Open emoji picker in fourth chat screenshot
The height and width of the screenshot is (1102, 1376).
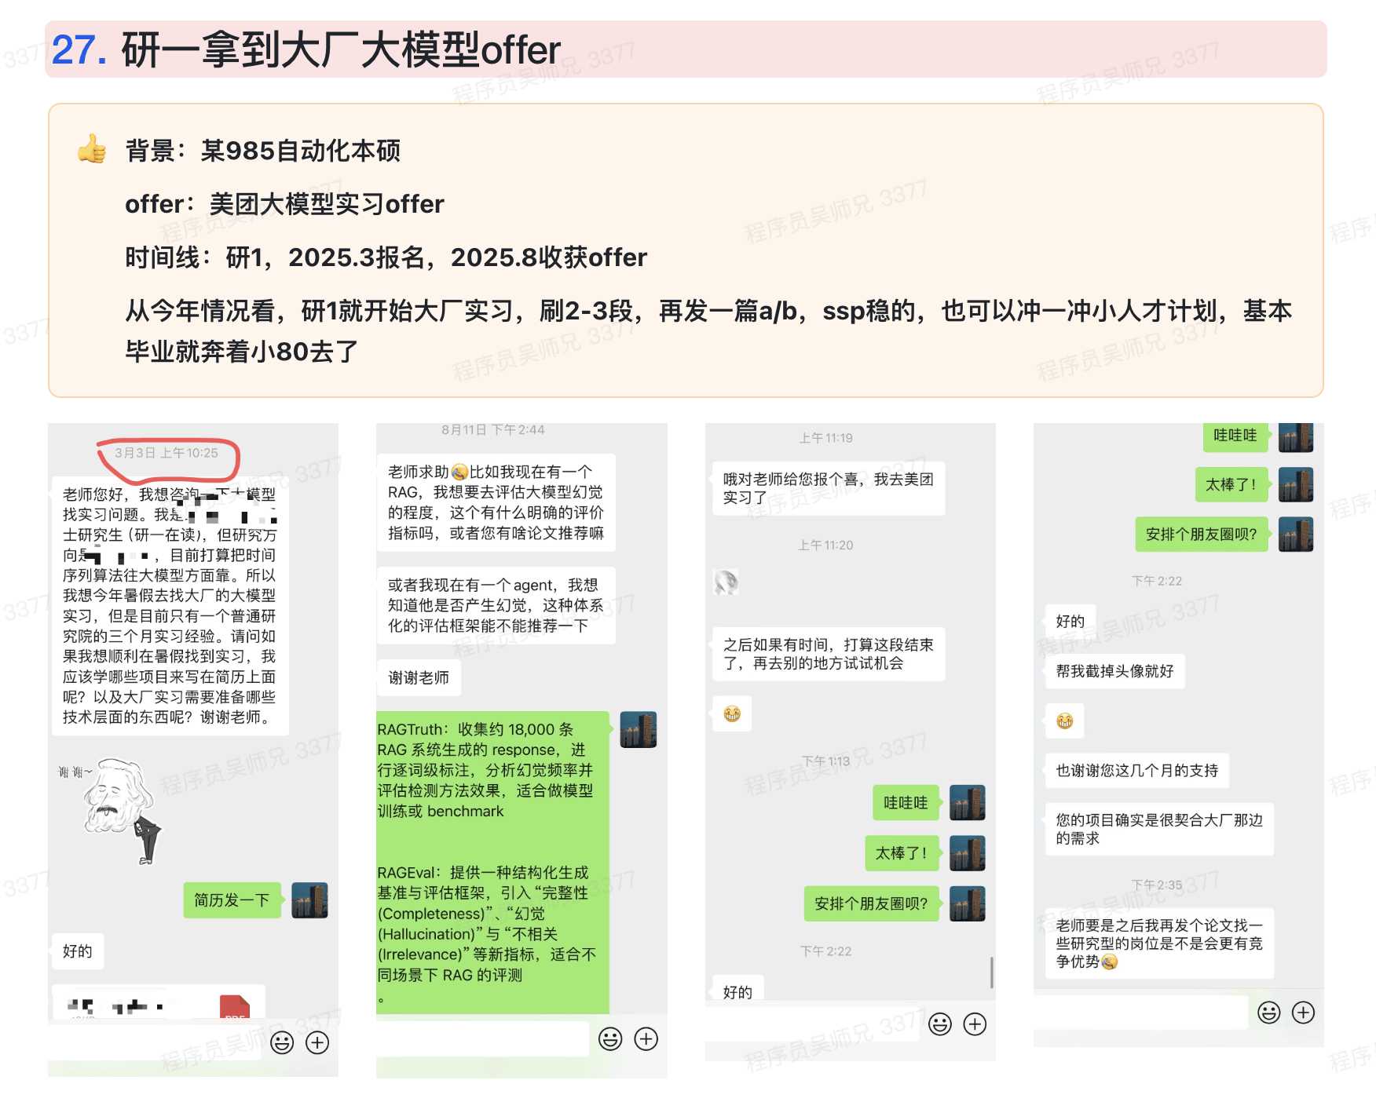[x=1269, y=1013]
